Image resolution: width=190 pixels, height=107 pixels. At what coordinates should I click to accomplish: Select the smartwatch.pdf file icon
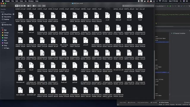click(31, 90)
